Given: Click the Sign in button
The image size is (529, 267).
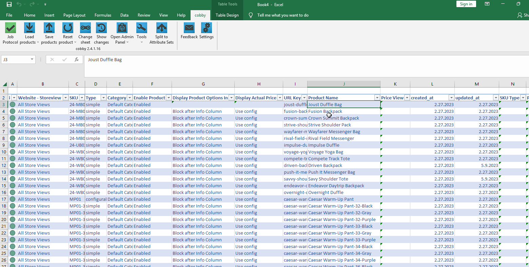Looking at the screenshot, I should click(466, 4).
